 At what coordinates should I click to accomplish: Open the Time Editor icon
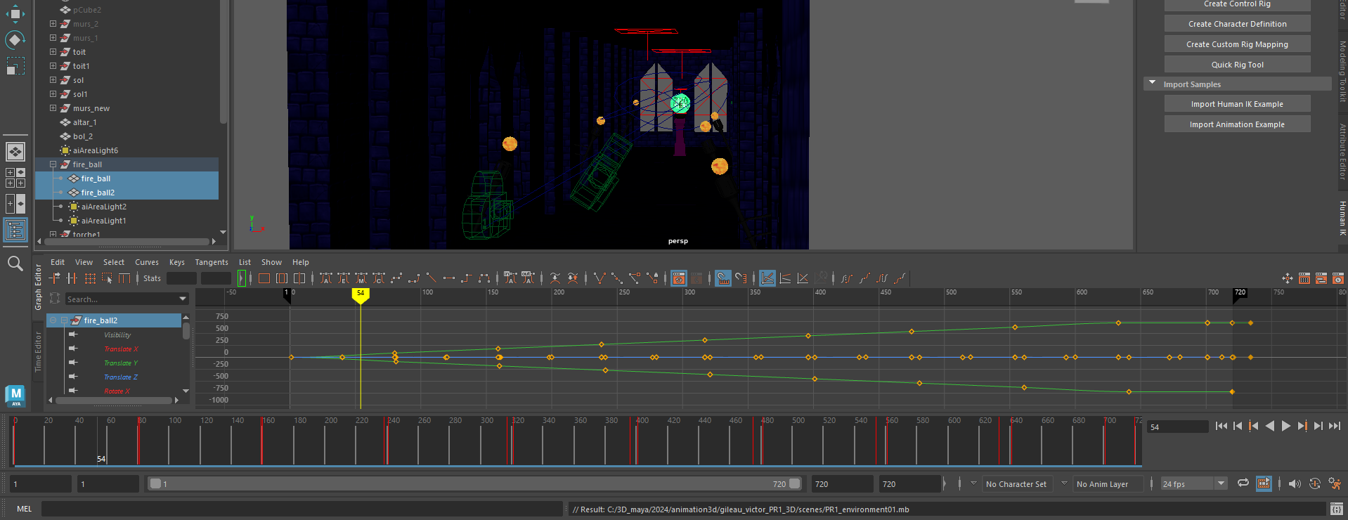[x=1338, y=278]
